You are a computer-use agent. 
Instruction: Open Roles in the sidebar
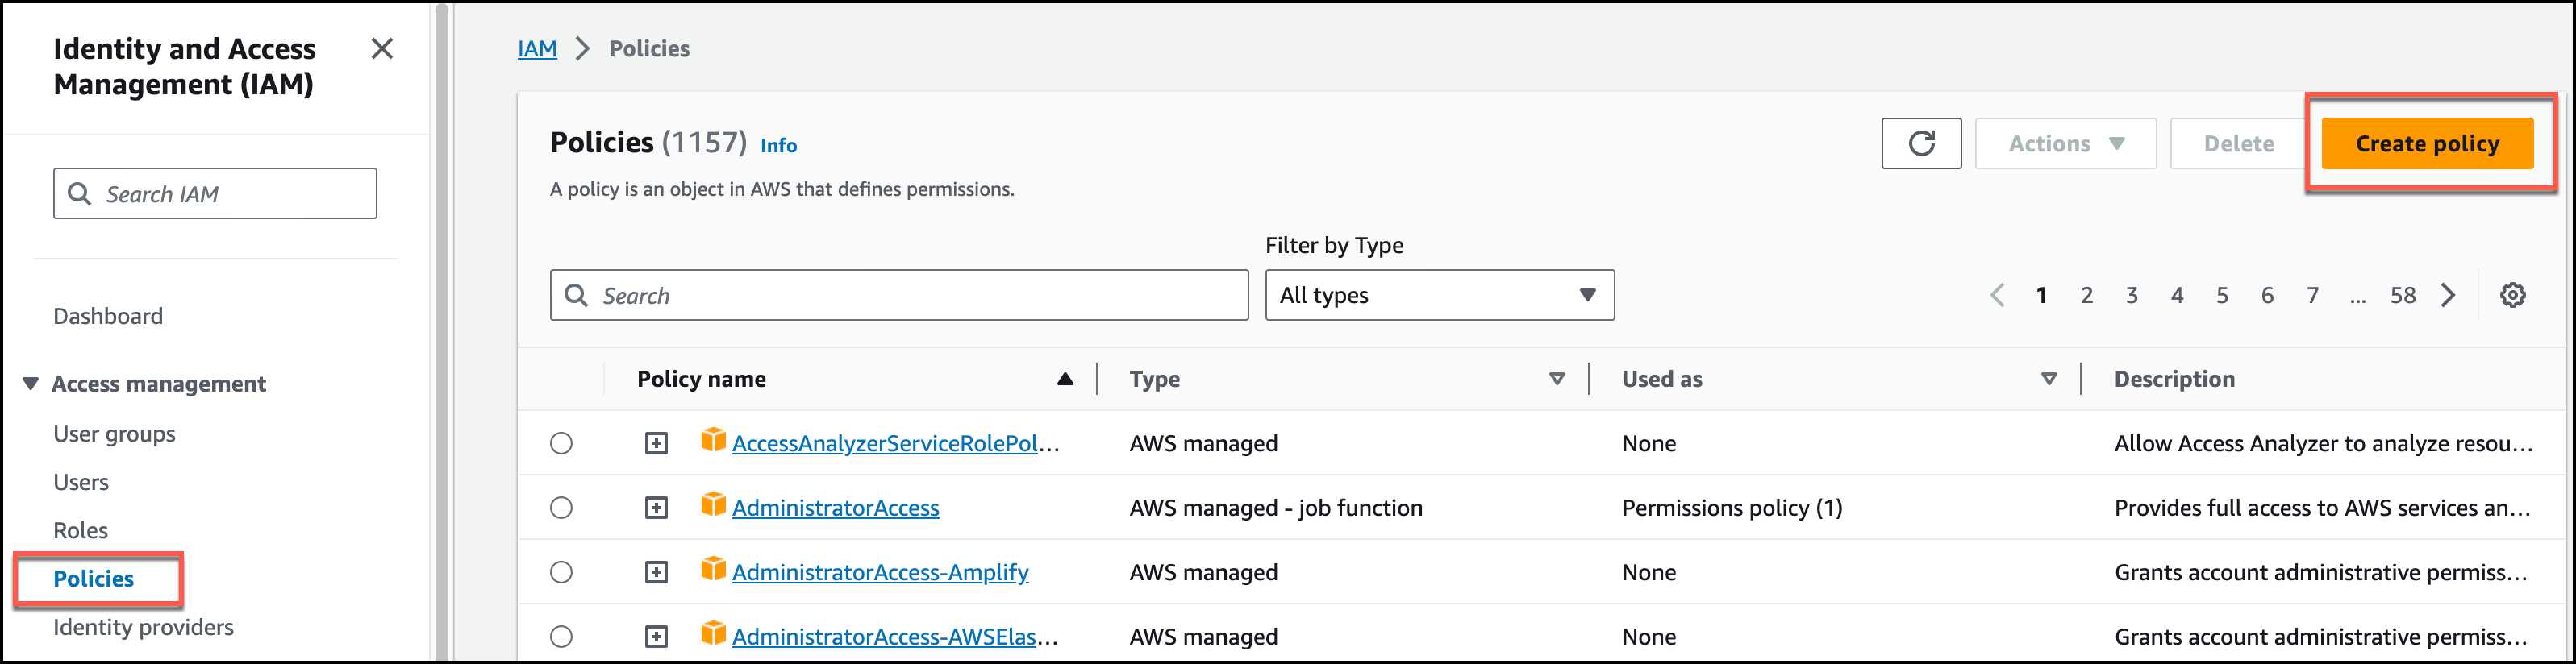point(81,530)
